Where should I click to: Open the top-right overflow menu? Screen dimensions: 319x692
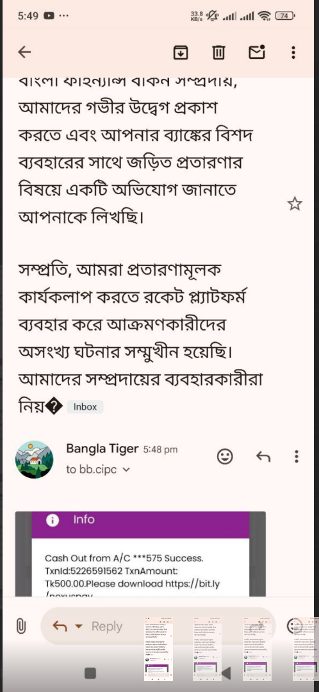[x=293, y=53]
